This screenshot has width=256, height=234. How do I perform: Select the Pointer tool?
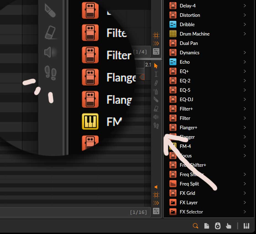point(156,66)
